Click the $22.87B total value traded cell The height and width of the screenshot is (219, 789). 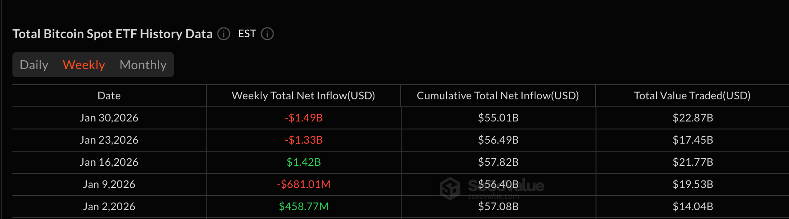692,118
